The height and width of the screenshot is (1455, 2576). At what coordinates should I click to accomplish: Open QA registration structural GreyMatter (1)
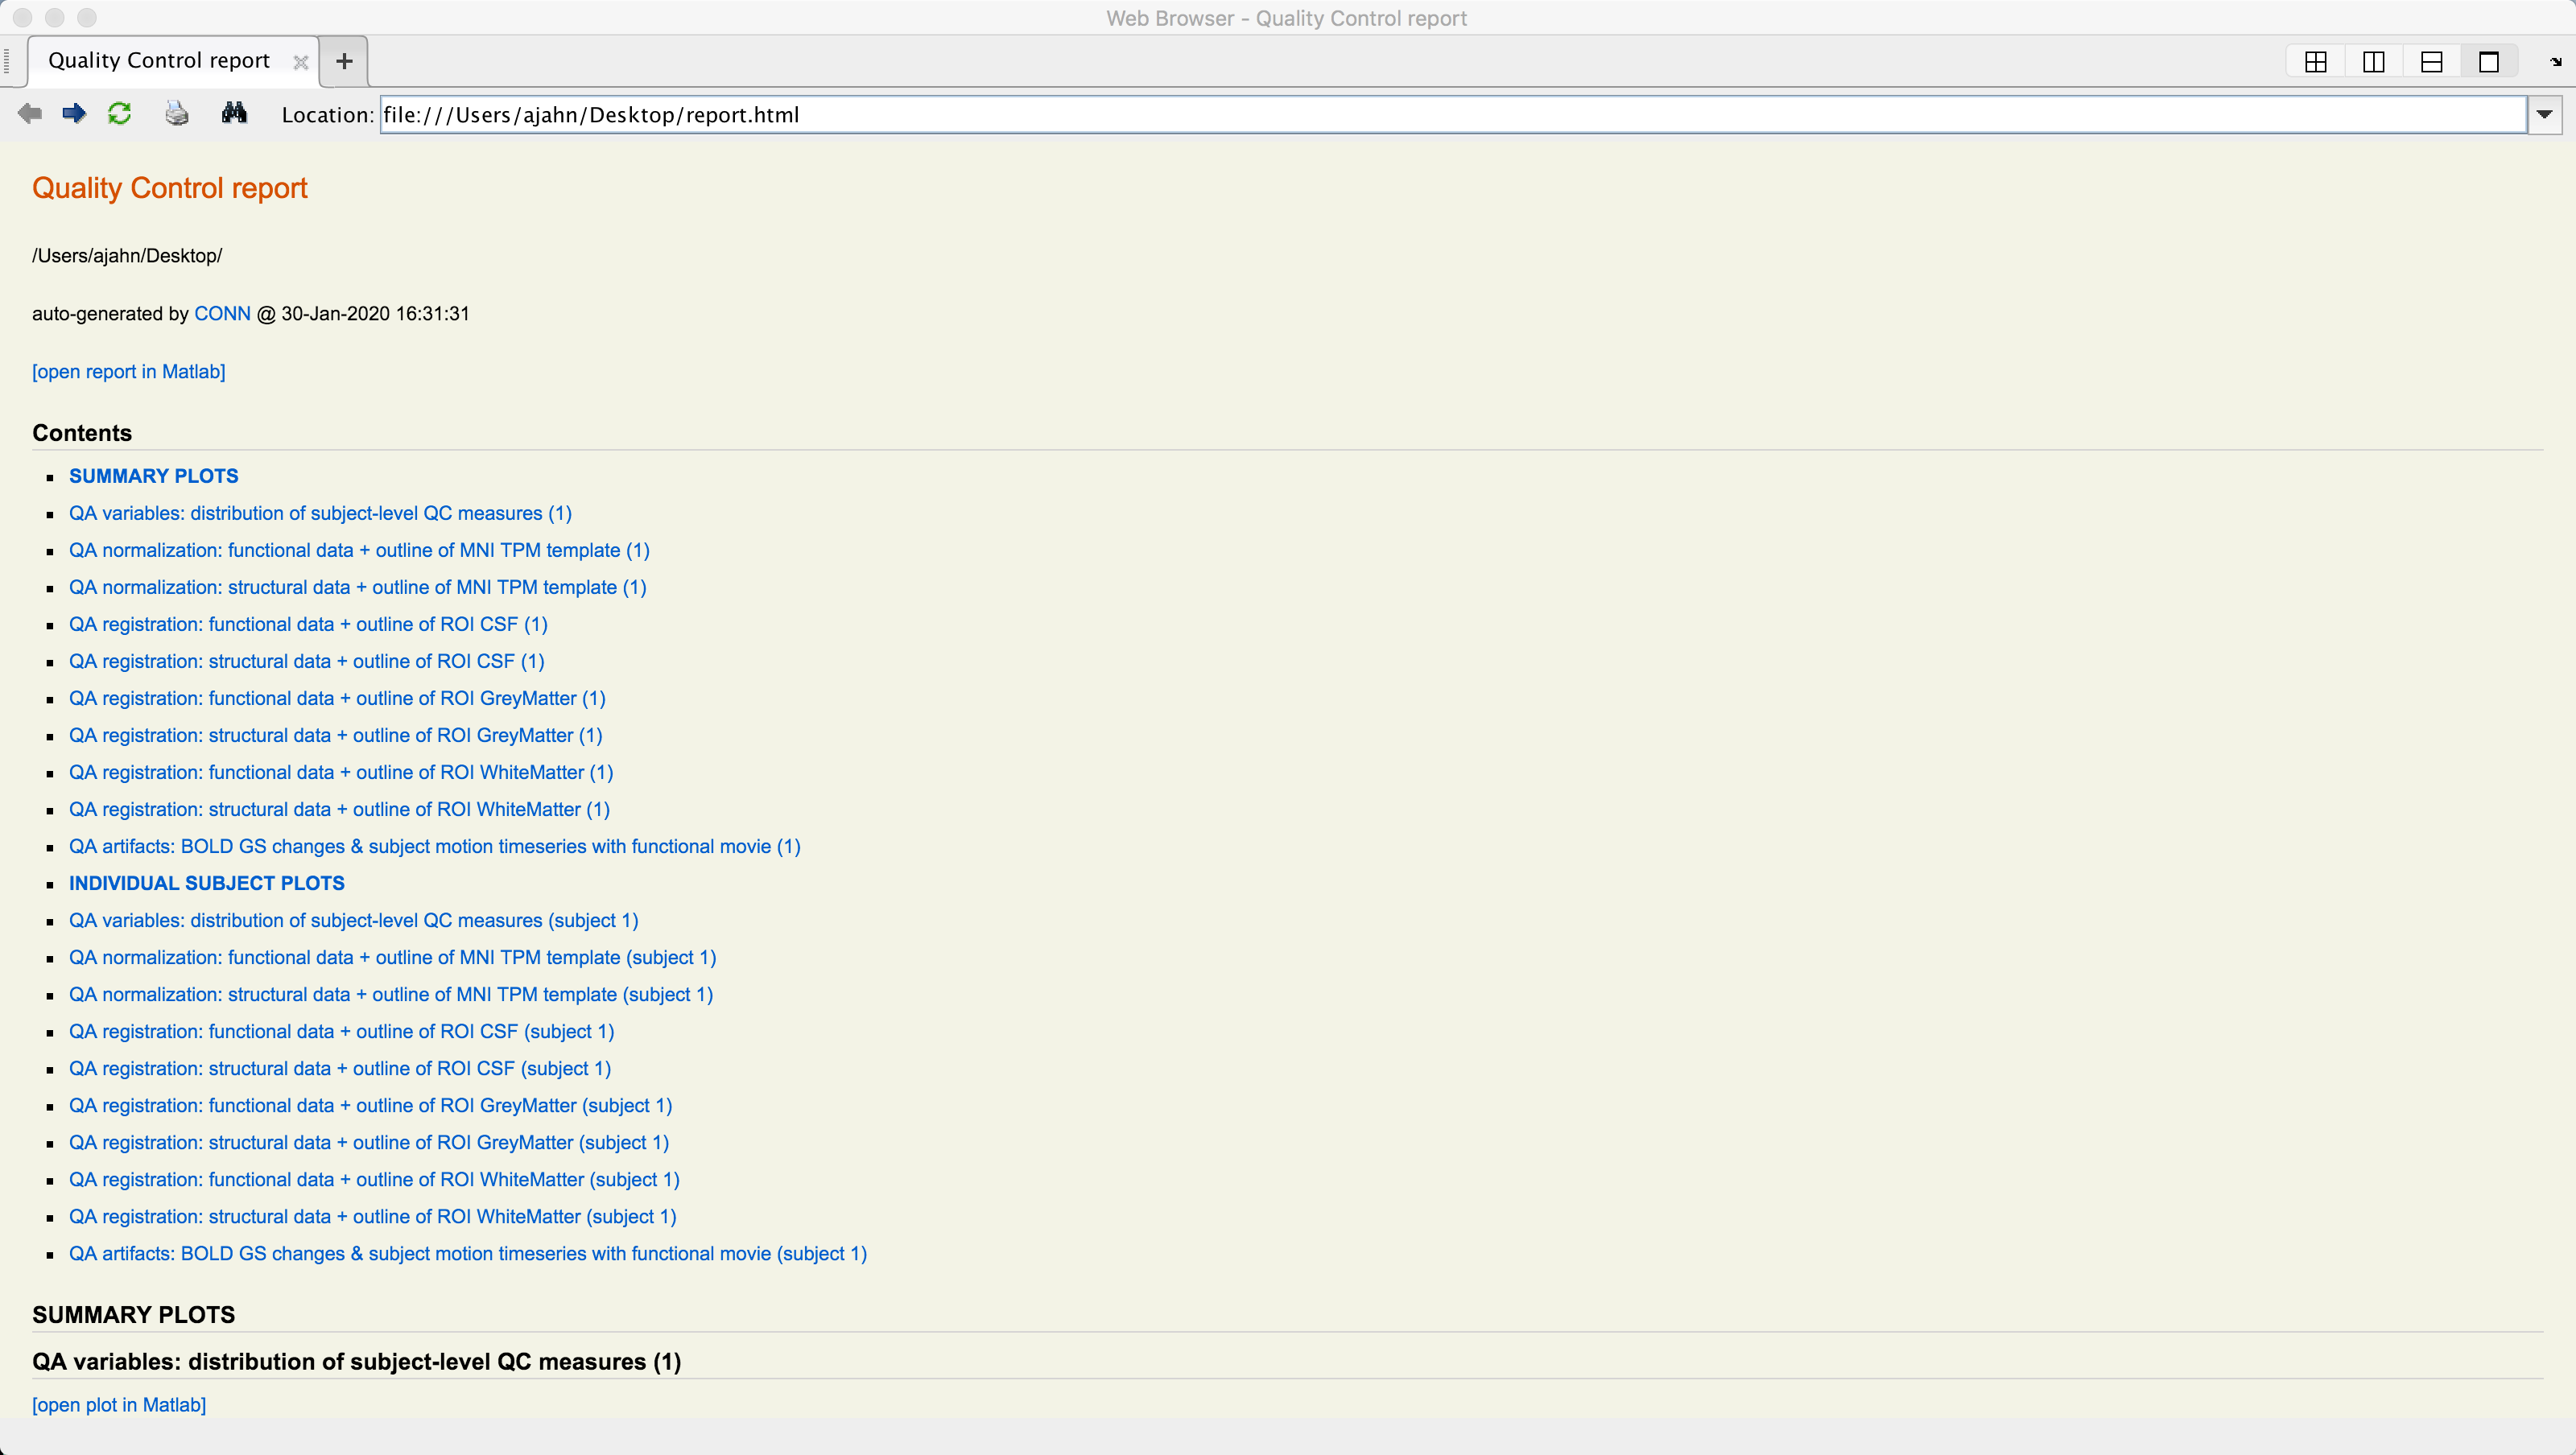336,735
